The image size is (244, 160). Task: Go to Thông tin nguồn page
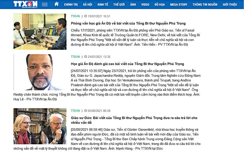pyautogui.click(x=205, y=5)
